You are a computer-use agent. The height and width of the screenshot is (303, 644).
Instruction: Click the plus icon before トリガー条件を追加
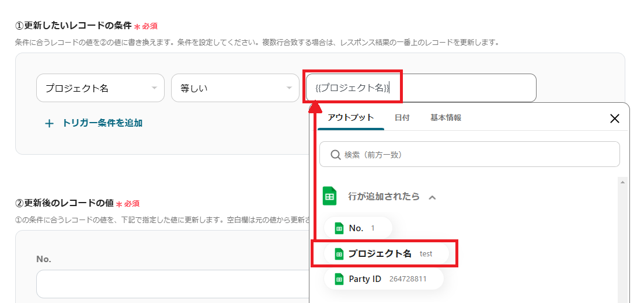click(50, 123)
